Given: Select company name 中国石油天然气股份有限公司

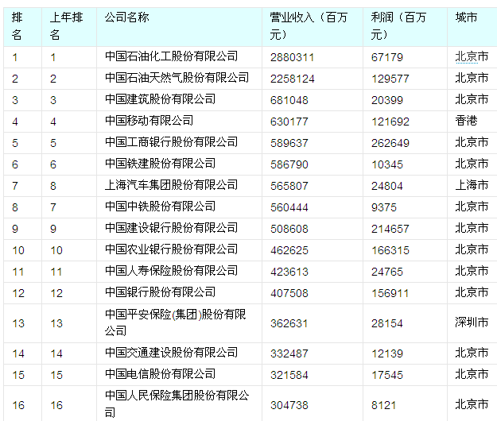Looking at the screenshot, I should pyautogui.click(x=177, y=78).
